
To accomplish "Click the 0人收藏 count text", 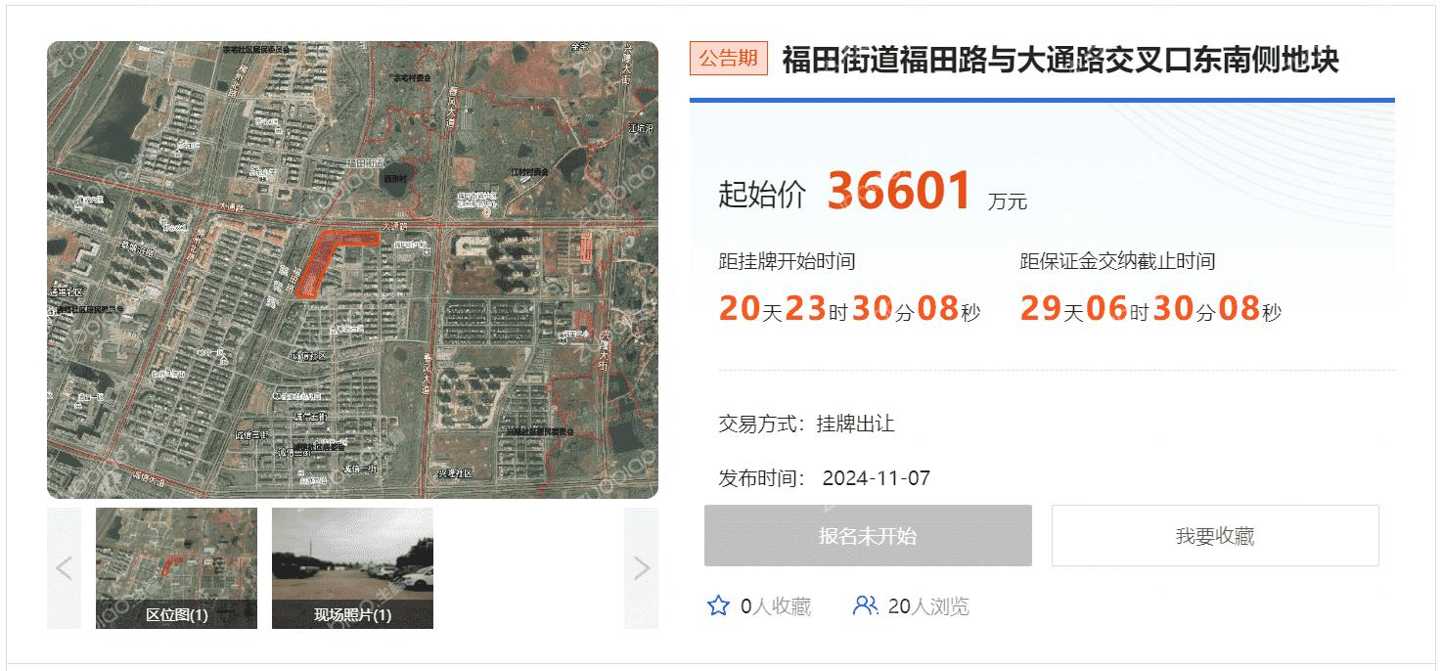I will click(x=776, y=606).
